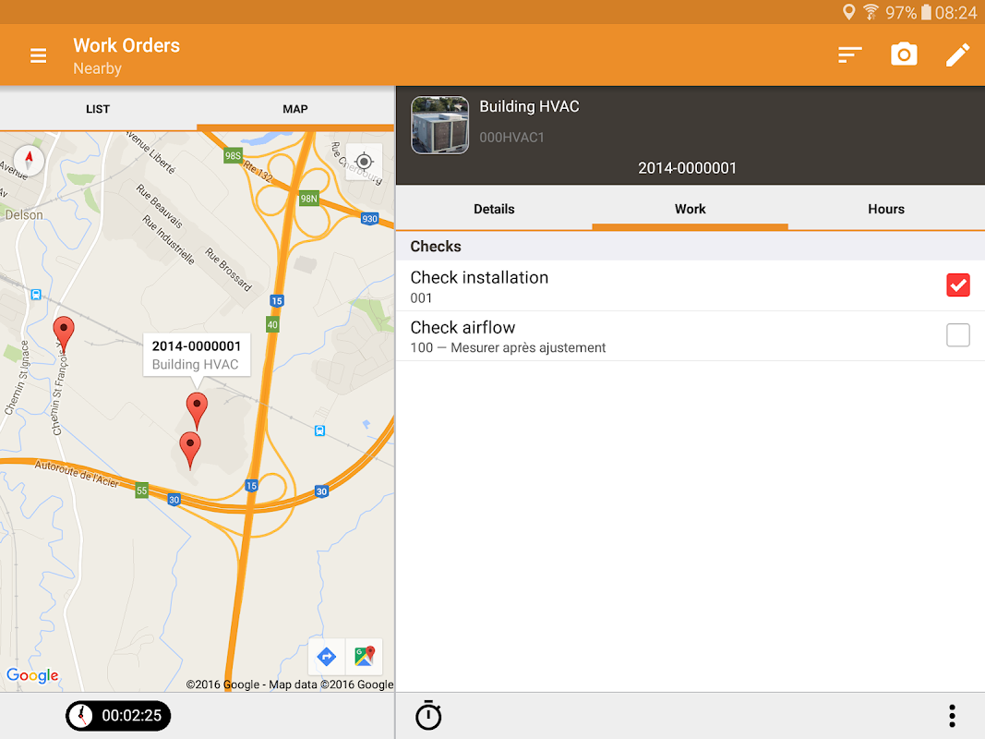Tap the 2014-0000001 map info bubble
This screenshot has width=985, height=739.
click(x=197, y=355)
